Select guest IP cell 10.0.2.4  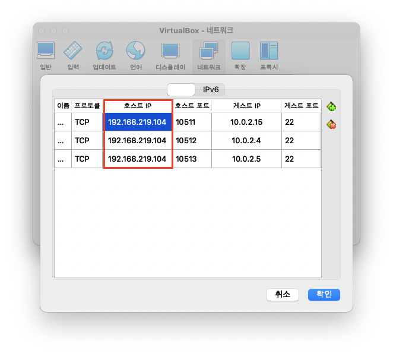(x=246, y=140)
